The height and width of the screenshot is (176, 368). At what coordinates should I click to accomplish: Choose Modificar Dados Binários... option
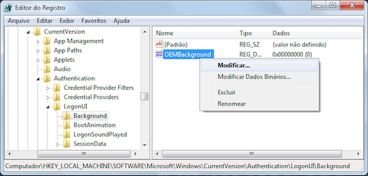click(259, 77)
